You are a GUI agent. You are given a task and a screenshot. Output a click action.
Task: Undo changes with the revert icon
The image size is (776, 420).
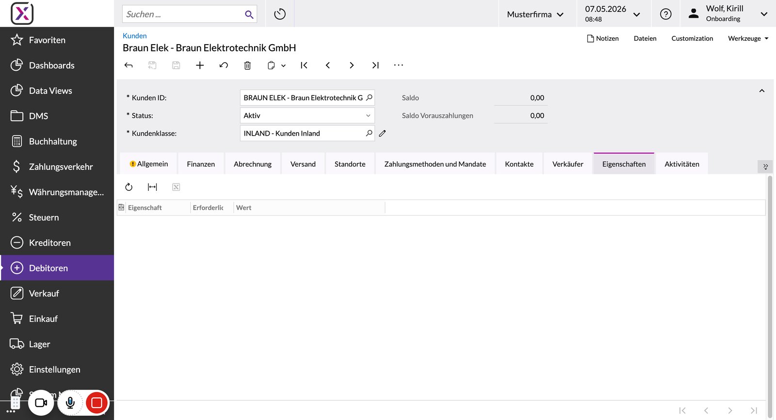click(x=224, y=65)
